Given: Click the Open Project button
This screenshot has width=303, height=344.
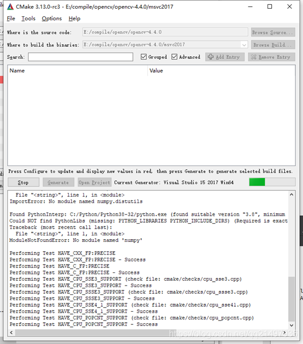Looking at the screenshot, I should coord(95,182).
